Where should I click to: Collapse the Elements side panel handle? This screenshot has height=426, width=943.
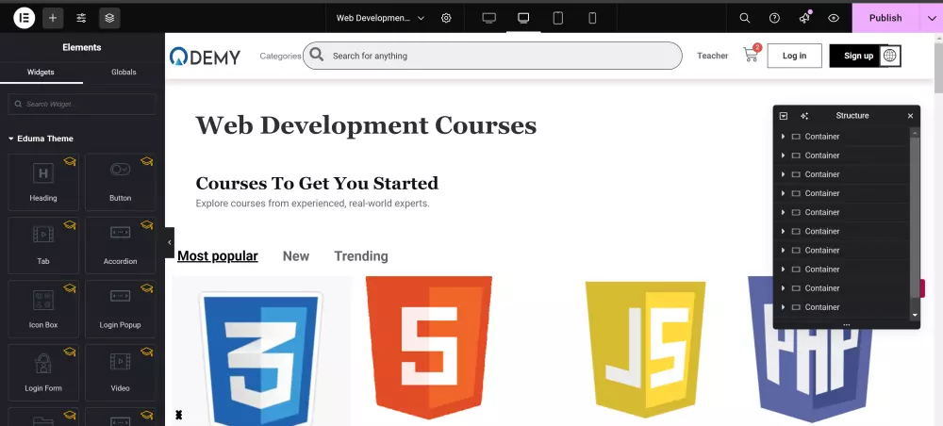tap(170, 242)
